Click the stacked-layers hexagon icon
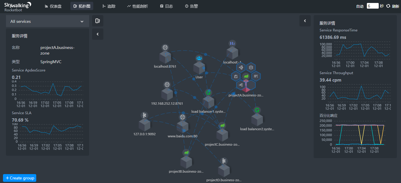The height and width of the screenshot is (183, 401). pos(251,68)
